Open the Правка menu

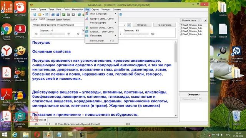click(x=42, y=10)
